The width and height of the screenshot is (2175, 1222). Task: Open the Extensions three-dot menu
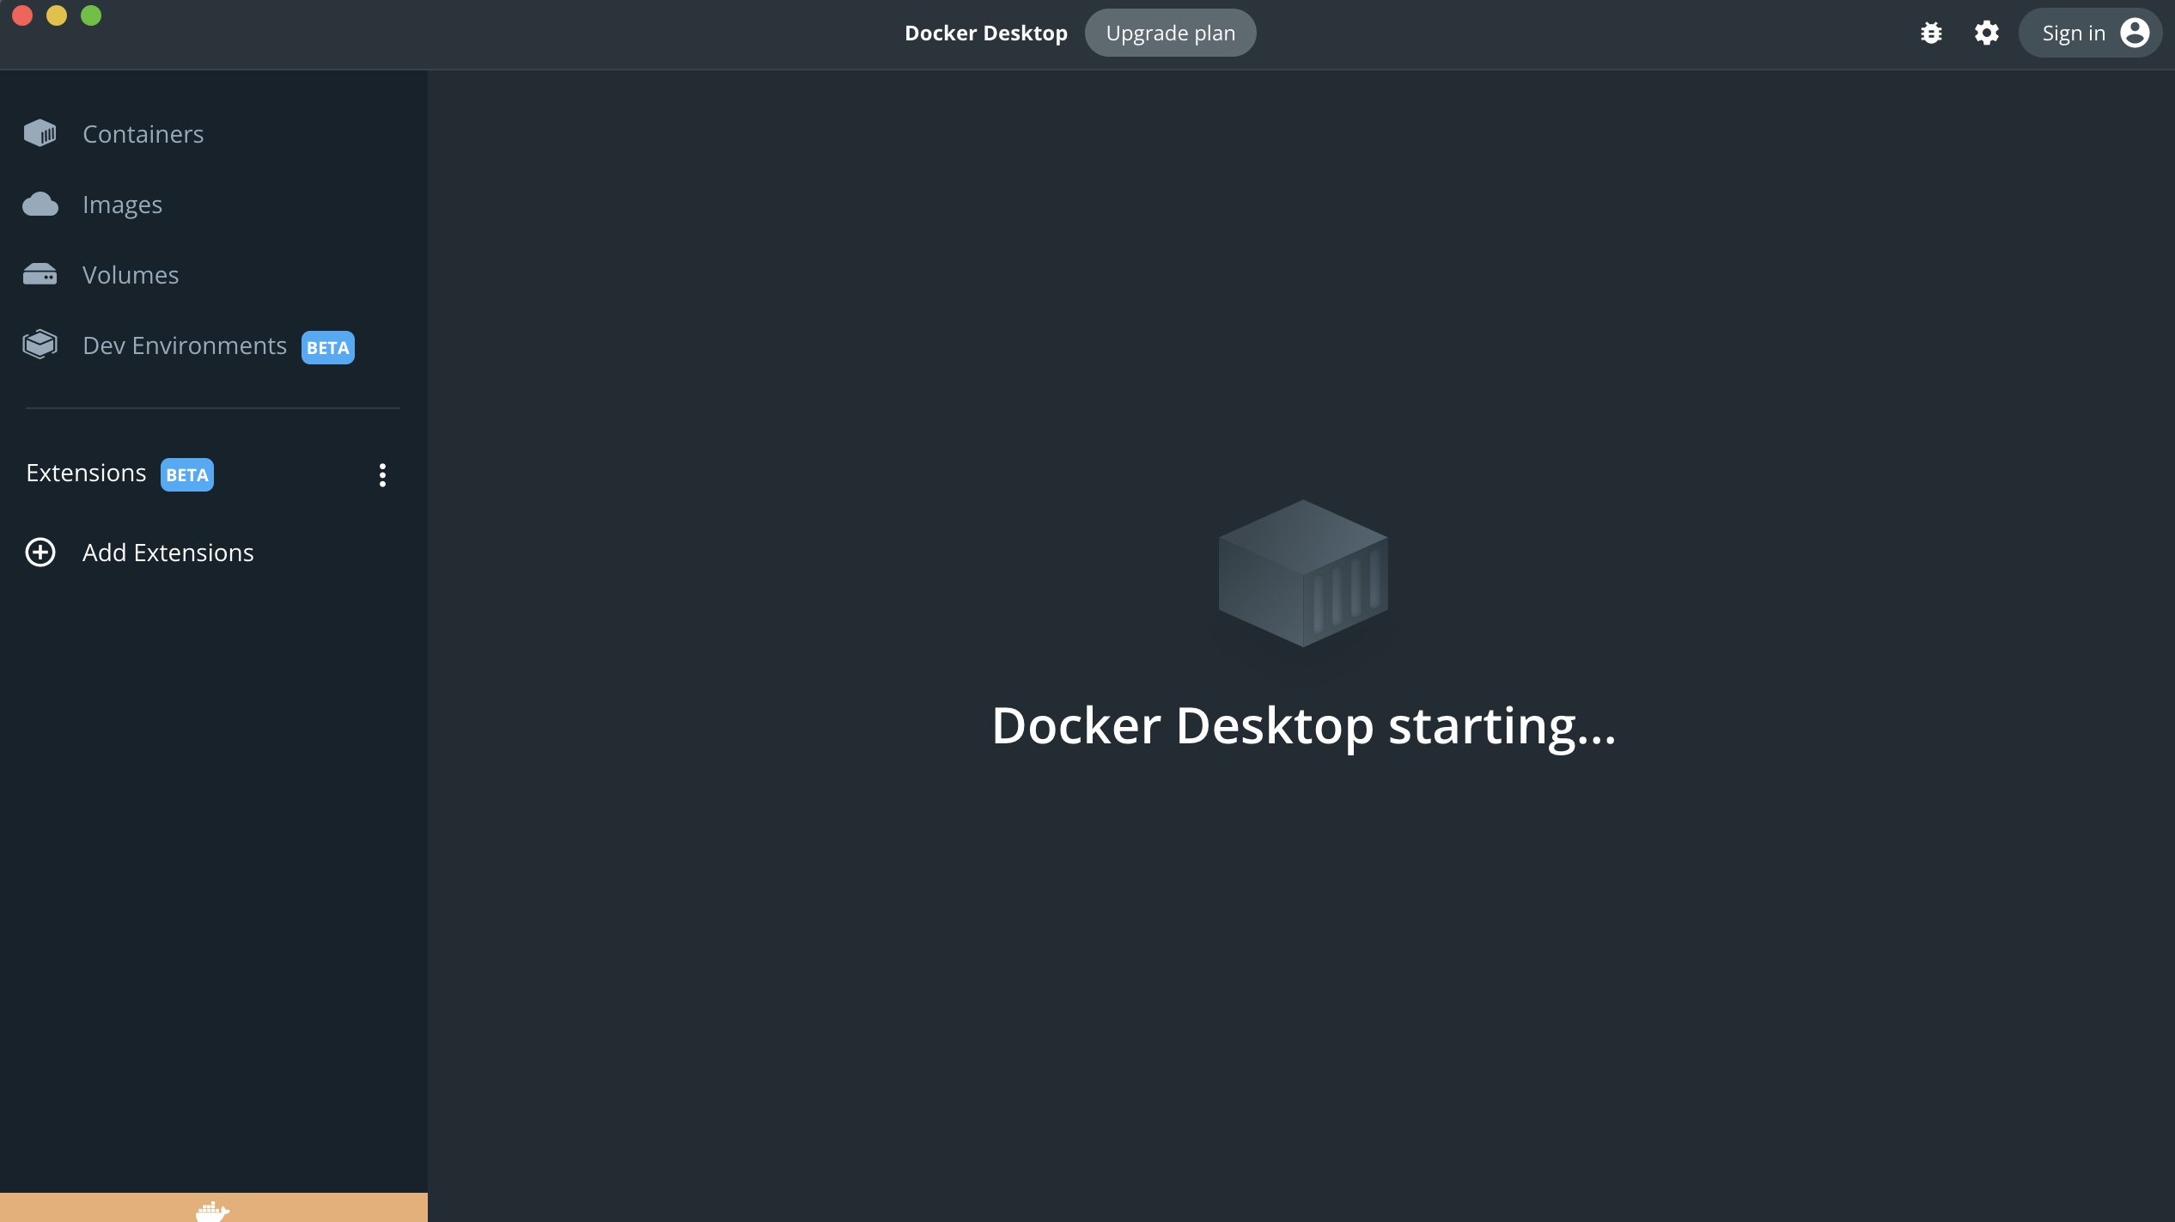382,475
